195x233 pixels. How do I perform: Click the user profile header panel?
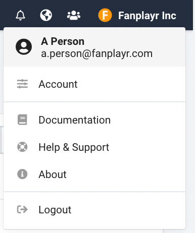(94, 47)
